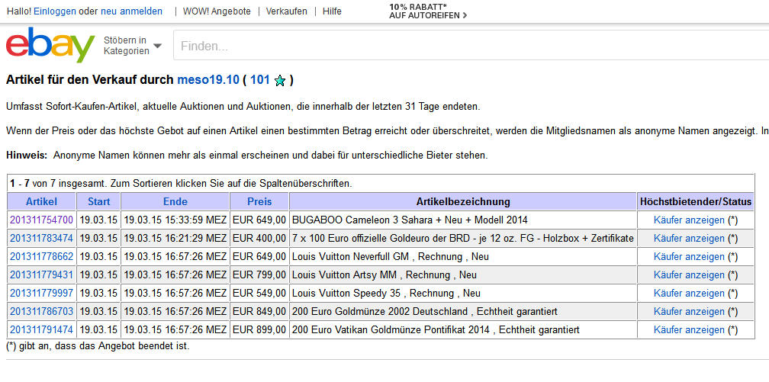Click the neu anmelden link

coord(131,11)
